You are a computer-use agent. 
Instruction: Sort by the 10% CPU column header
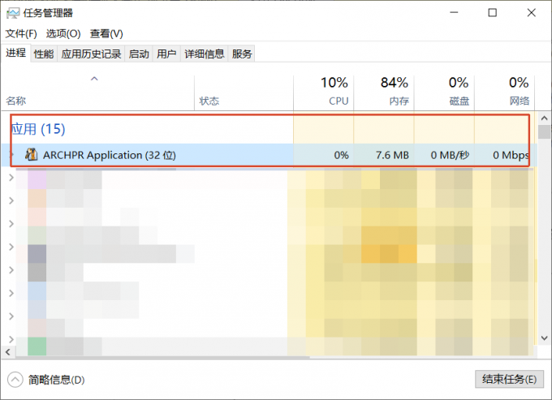(324, 92)
